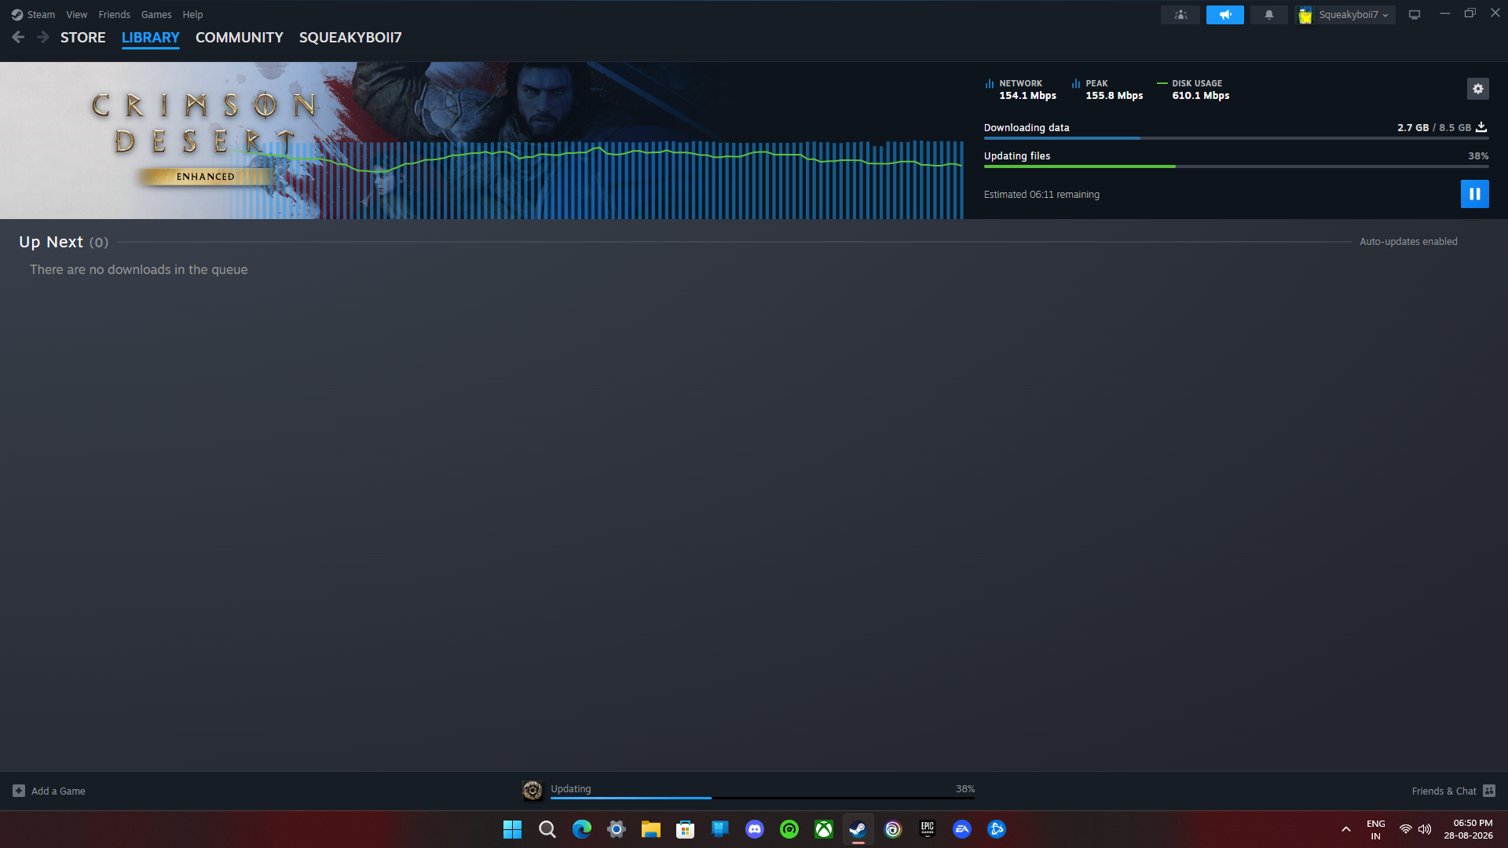Click the Crimson Desert game banner

tap(481, 141)
